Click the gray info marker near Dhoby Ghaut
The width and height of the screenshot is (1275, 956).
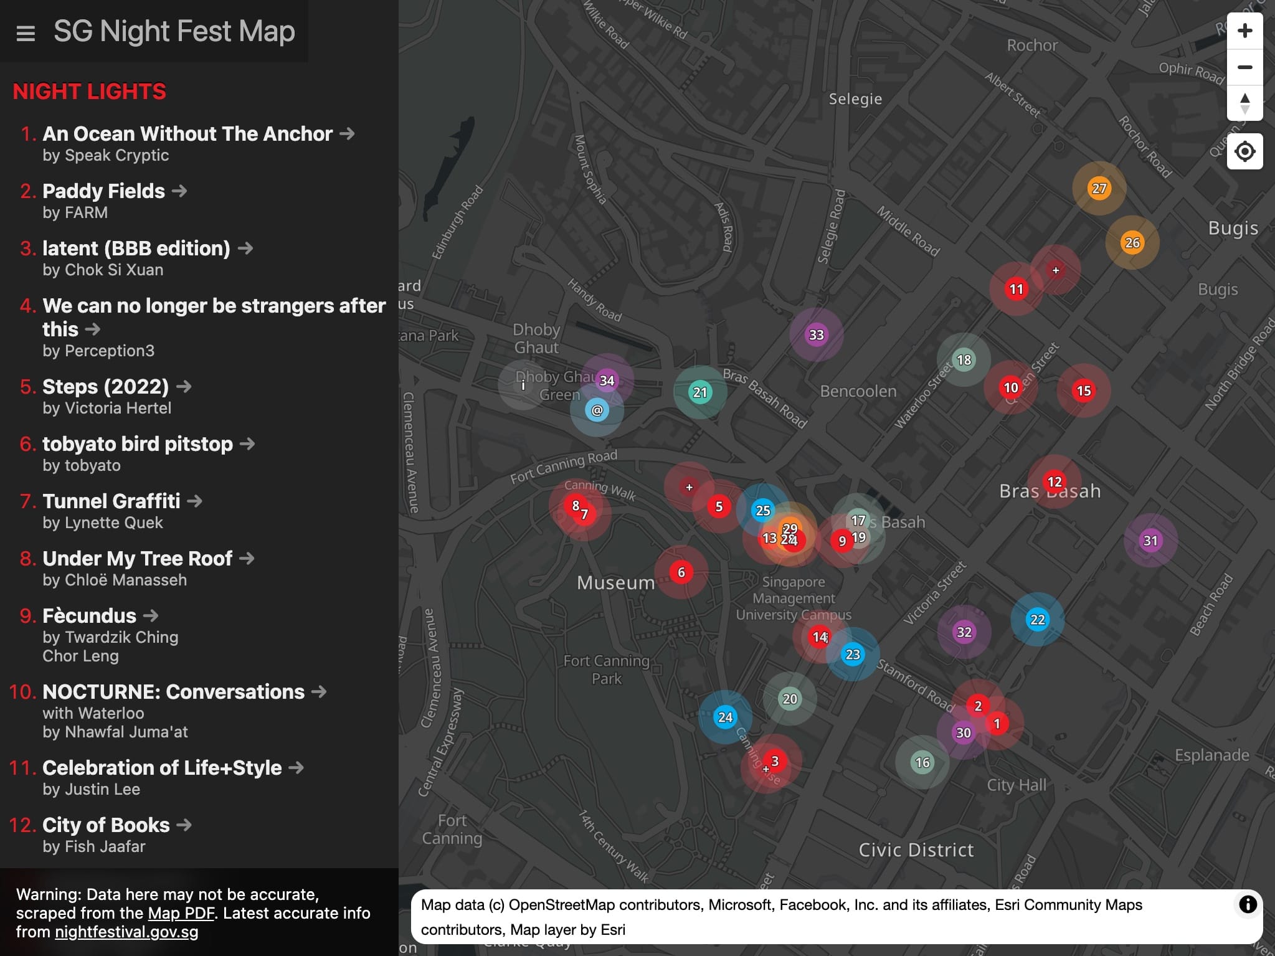tap(523, 386)
